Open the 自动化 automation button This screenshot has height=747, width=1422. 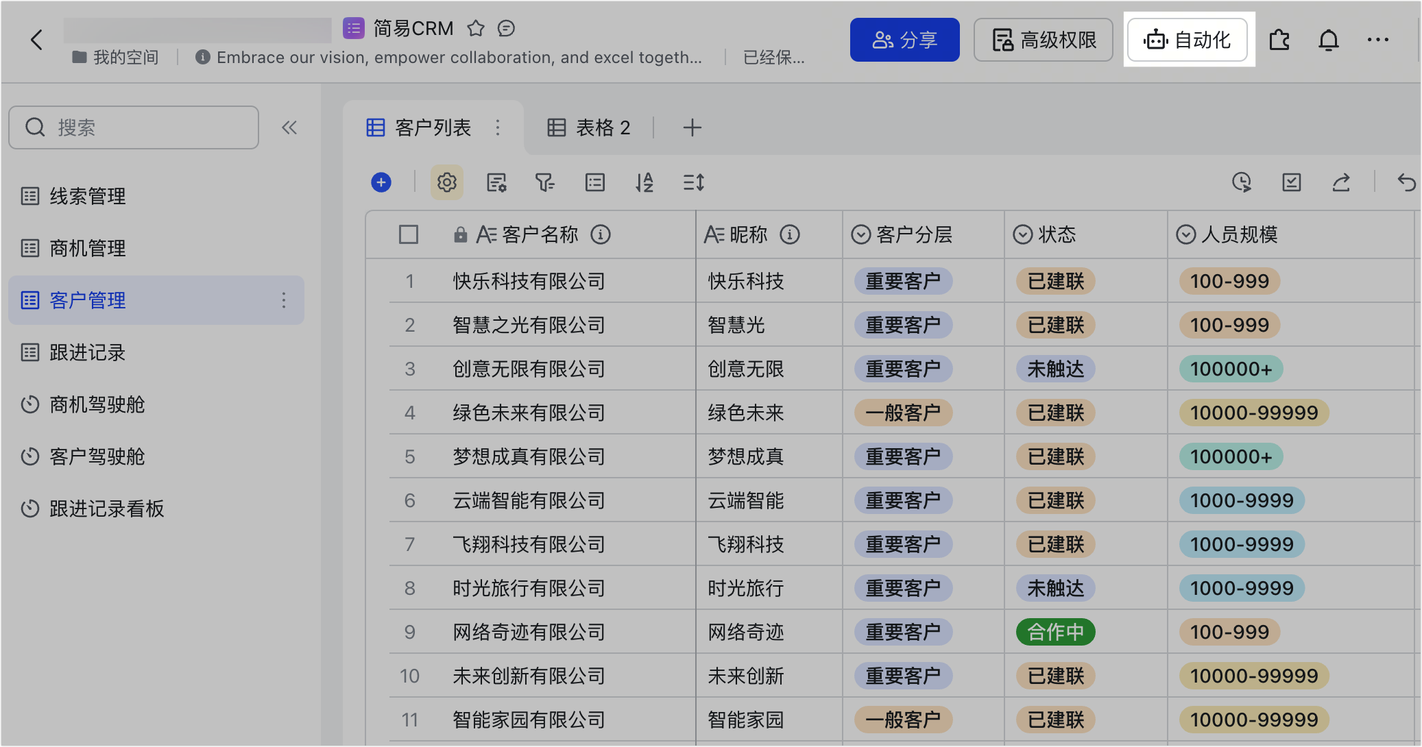[1188, 40]
